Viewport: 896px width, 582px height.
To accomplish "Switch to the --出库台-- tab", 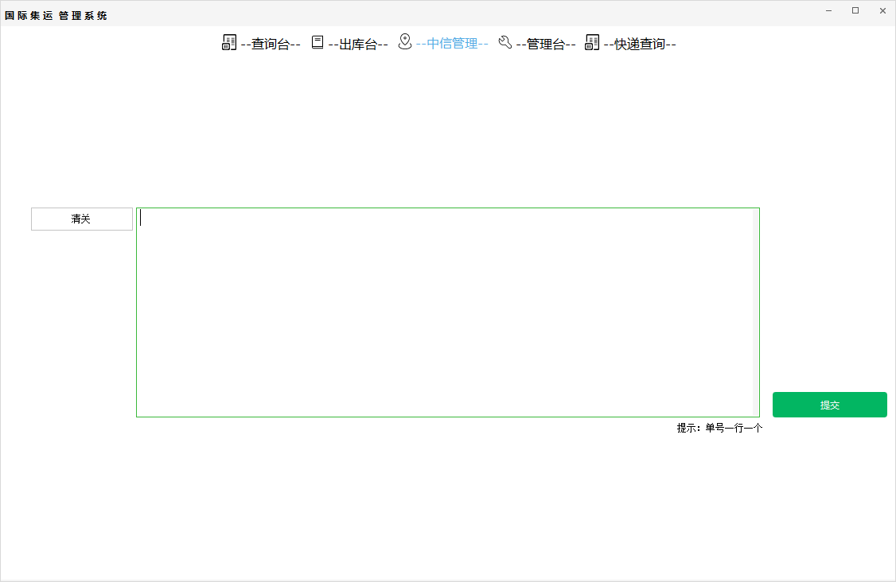I will point(358,44).
